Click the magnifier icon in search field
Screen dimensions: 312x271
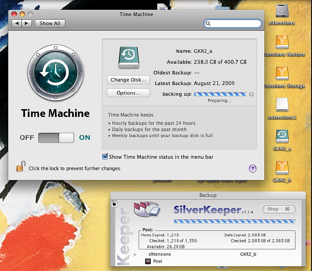tap(208, 24)
